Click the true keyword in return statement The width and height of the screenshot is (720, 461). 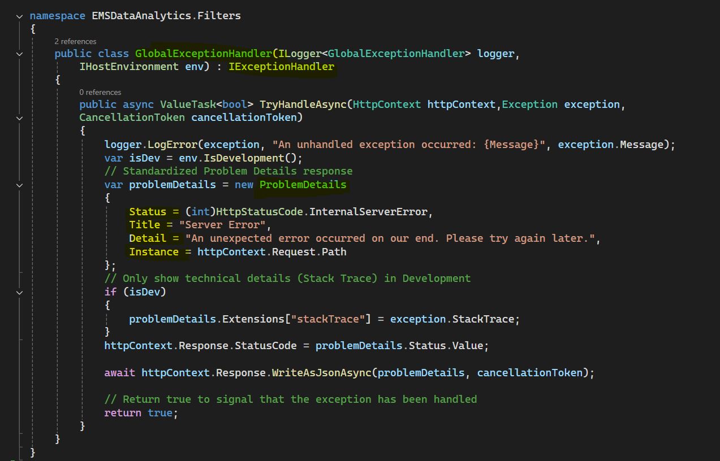click(159, 413)
